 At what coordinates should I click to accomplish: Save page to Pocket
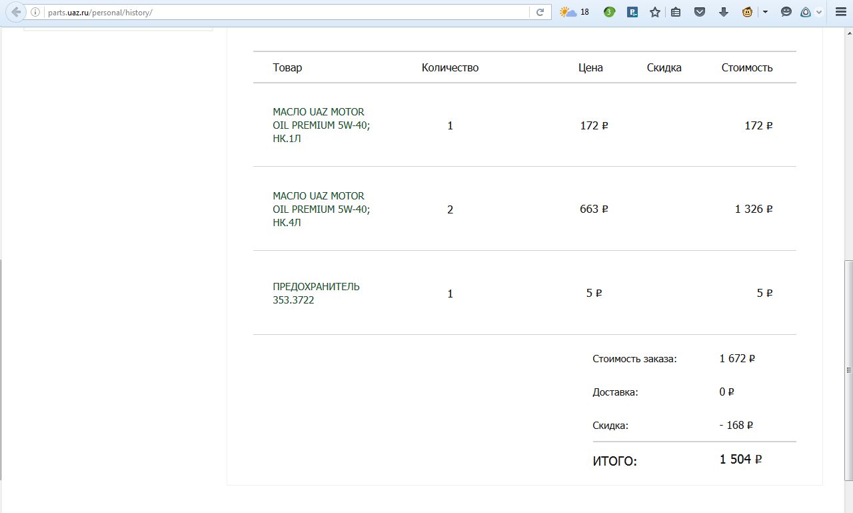[700, 12]
